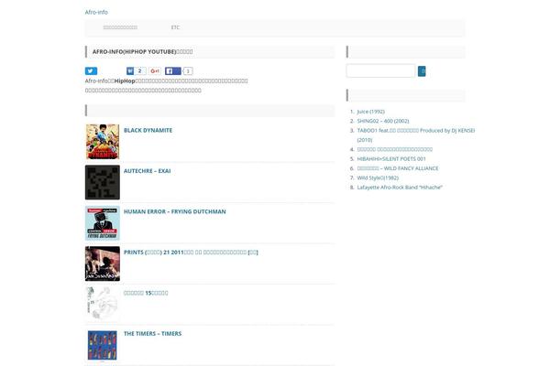Open the post title containing 15 under PRINTS
The image size is (550, 366).
pyautogui.click(x=146, y=293)
